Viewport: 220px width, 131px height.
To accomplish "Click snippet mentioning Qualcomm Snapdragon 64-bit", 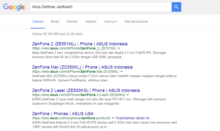I will pyautogui.click(x=99, y=101).
